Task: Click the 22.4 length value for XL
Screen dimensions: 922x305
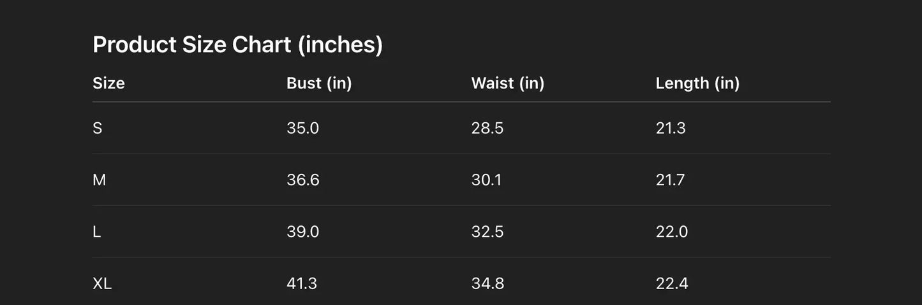Action: (672, 283)
